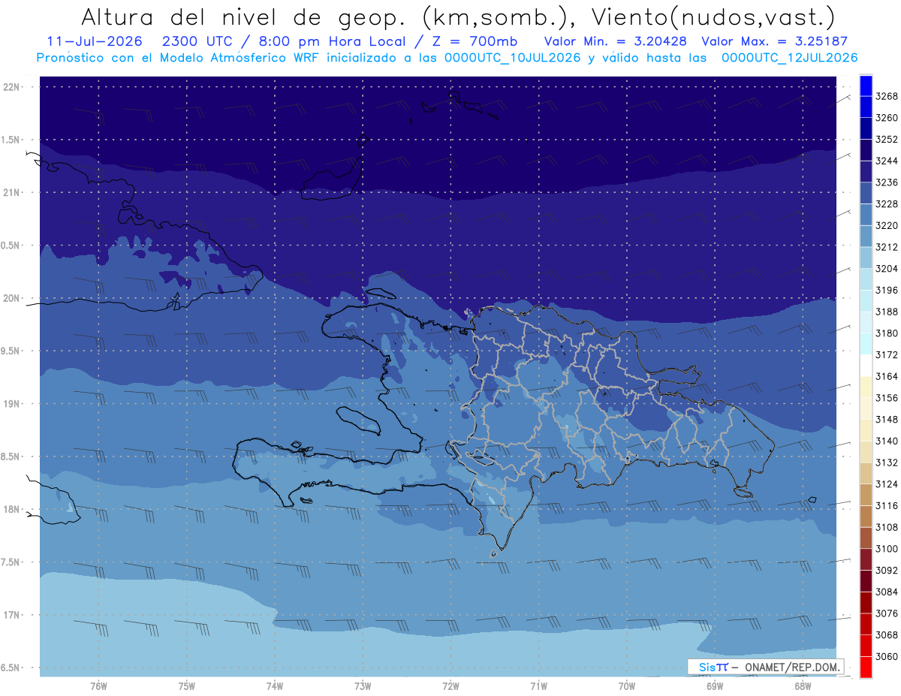Click the color scale value "3124"

[887, 484]
